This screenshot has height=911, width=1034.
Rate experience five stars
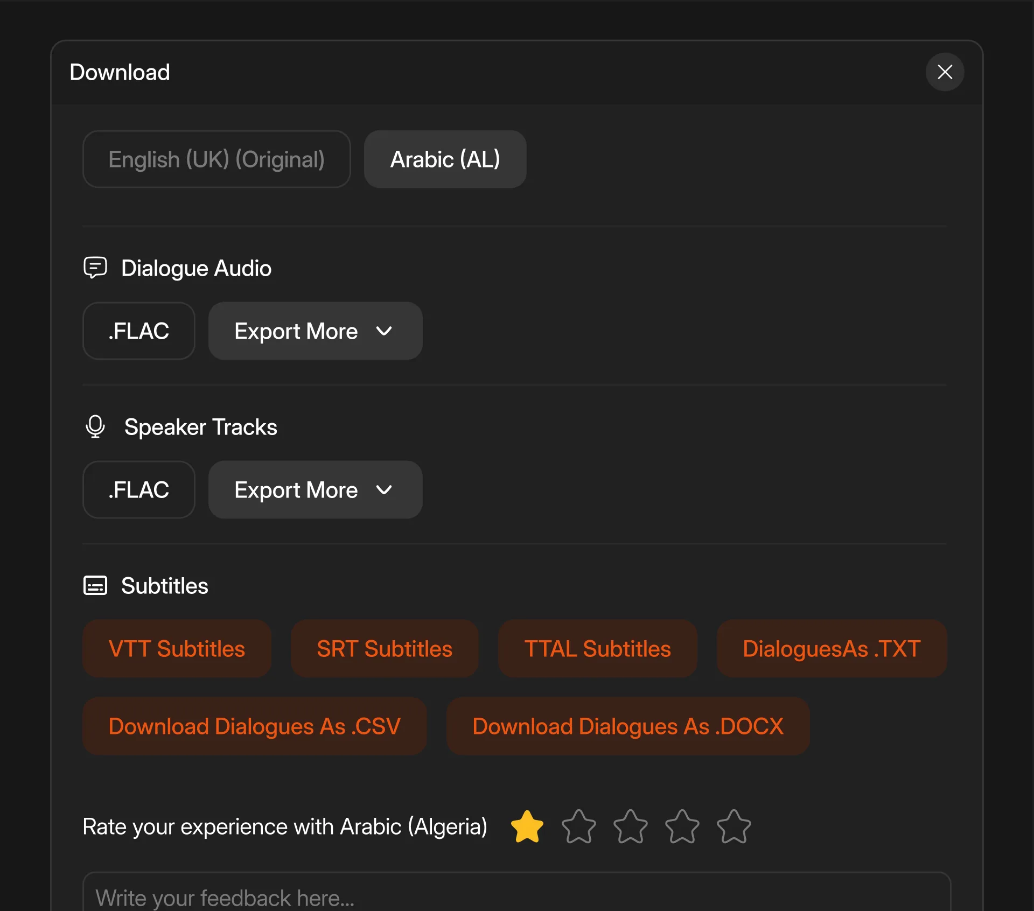point(734,826)
